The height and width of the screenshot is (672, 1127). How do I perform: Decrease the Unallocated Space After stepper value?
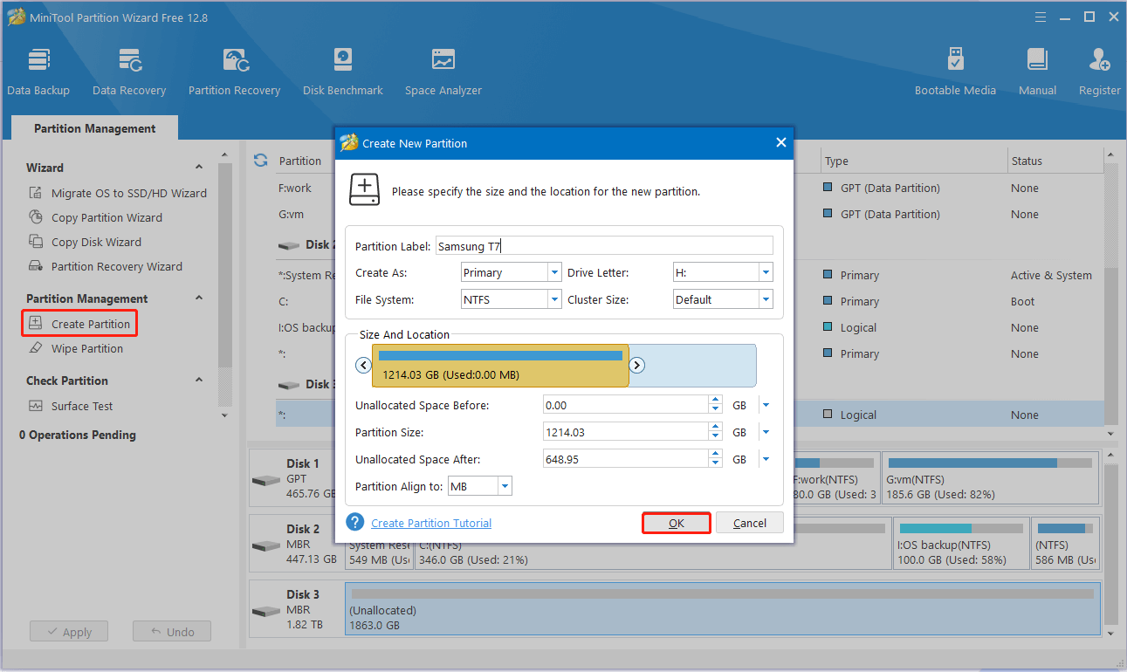point(716,463)
